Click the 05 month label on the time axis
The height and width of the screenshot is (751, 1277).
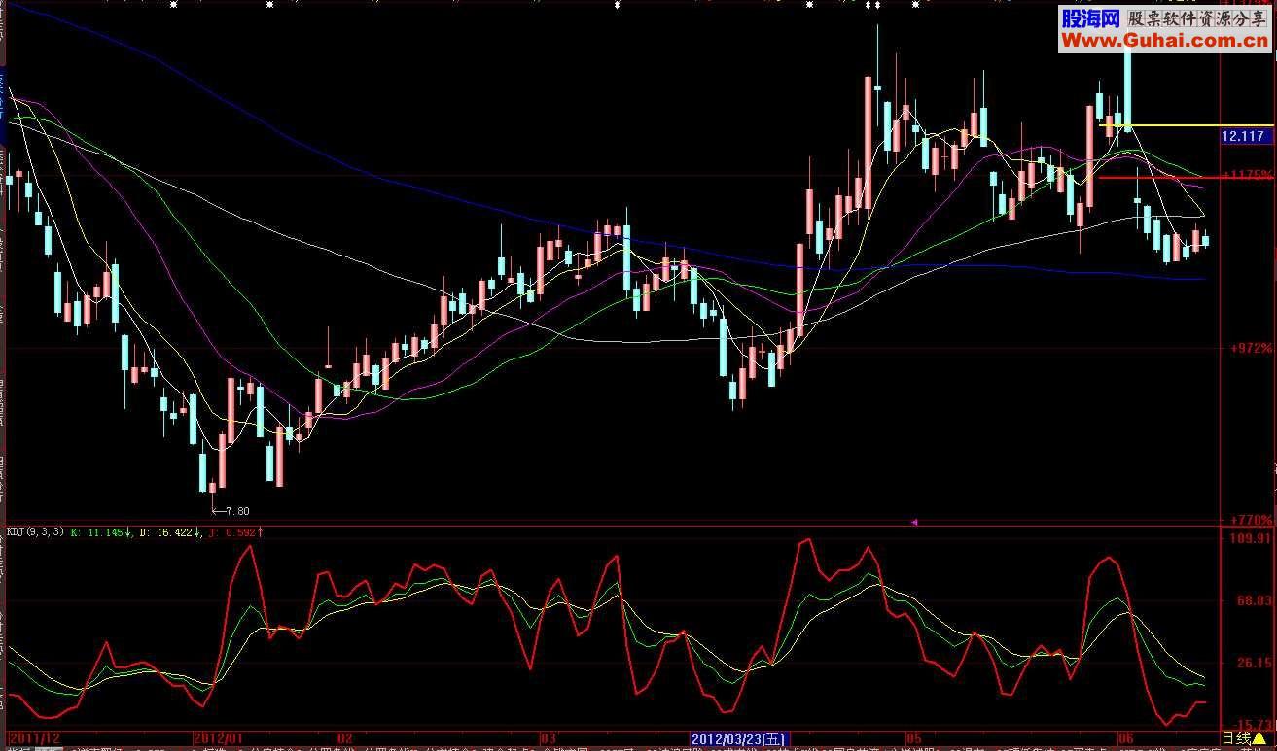pos(912,738)
